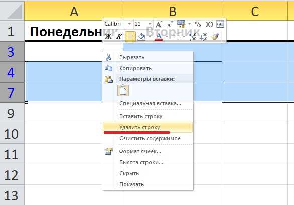Open the fill color dropdown arrow

[x=150, y=36]
